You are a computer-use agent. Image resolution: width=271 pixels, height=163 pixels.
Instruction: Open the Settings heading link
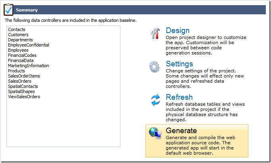click(179, 64)
